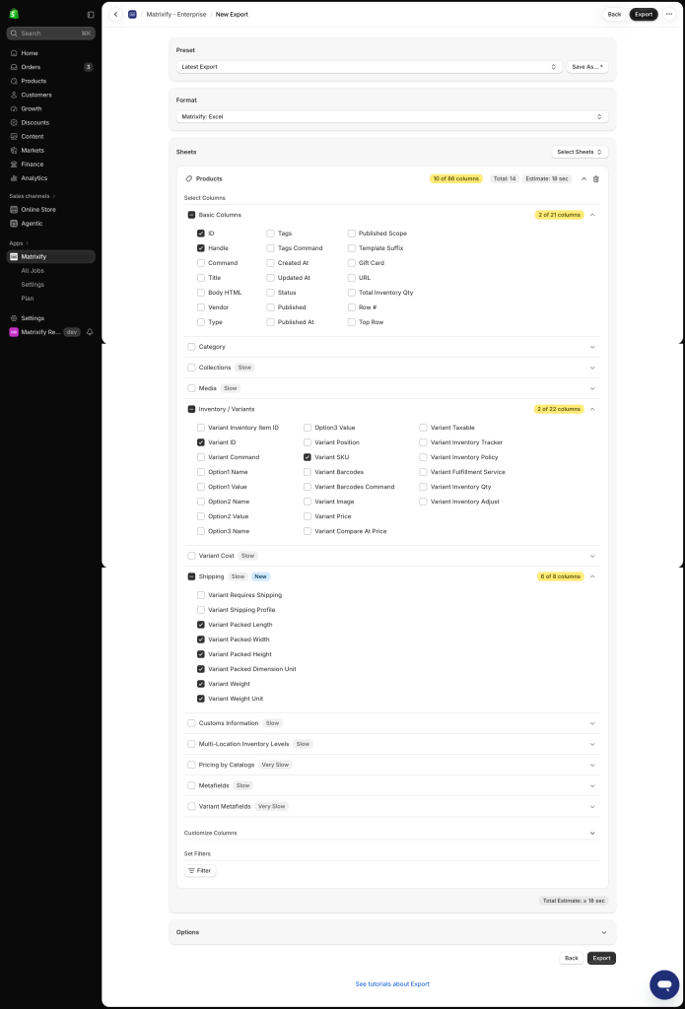685x1009 pixels.
Task: Click Matrixify - Enterprise breadcrumb
Action: [175, 14]
